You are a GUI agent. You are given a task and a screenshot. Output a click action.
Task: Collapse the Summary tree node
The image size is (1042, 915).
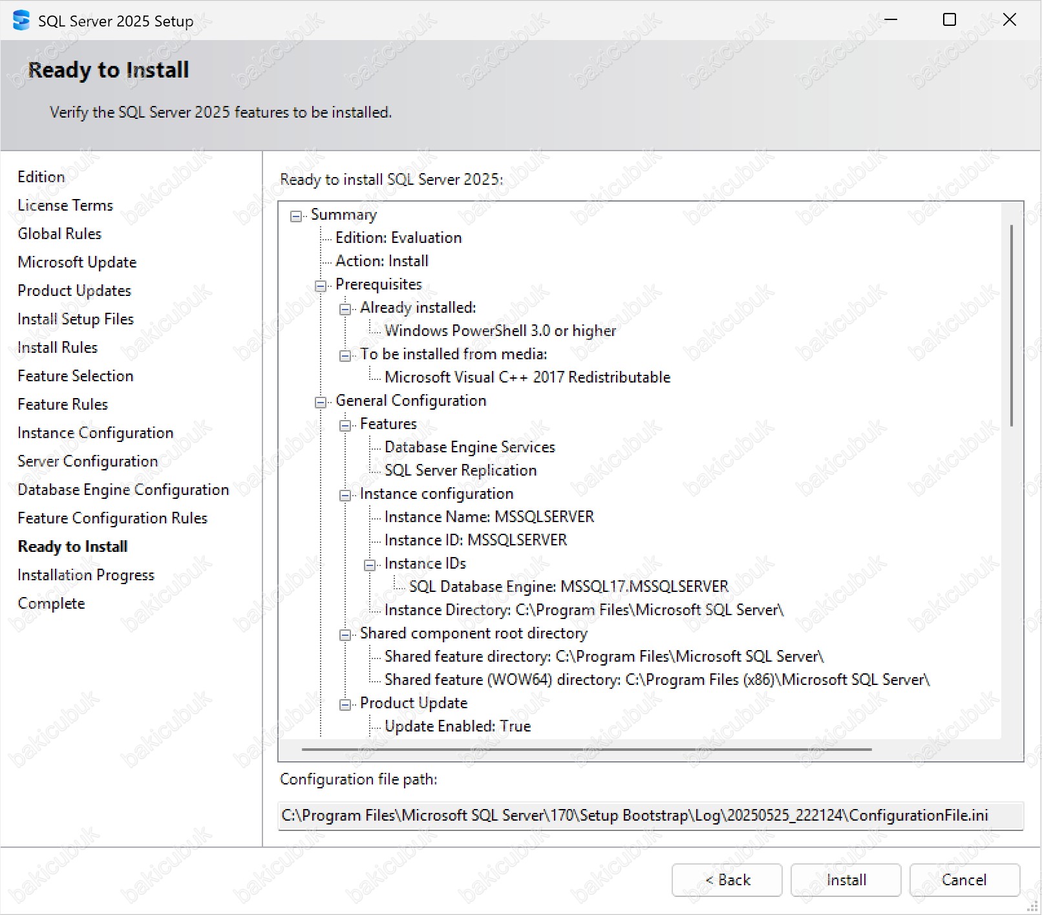295,216
